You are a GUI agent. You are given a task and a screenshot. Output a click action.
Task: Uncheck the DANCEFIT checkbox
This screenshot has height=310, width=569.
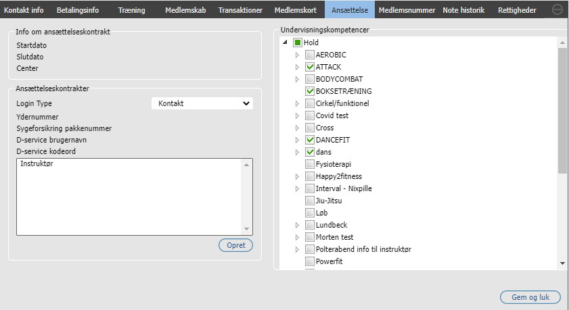(310, 140)
